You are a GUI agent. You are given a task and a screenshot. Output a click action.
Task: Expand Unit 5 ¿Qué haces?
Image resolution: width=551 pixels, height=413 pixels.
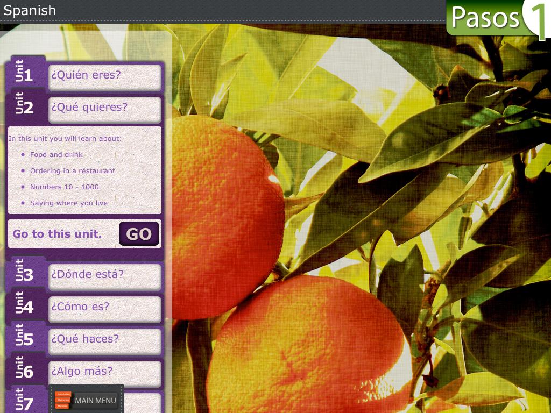[105, 341]
